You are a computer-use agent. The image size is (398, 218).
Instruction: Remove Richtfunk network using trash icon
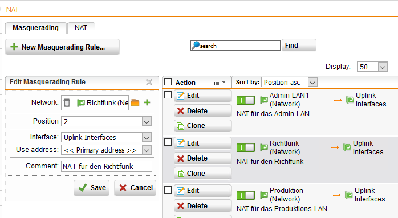[67, 102]
